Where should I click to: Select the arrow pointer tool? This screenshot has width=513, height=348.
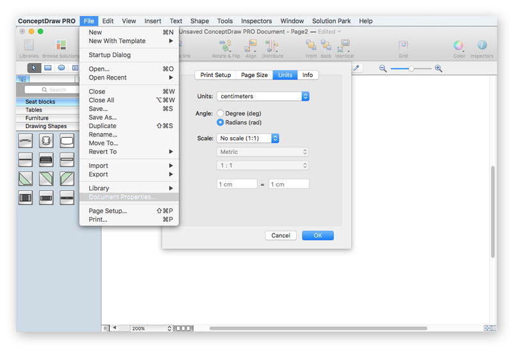coord(34,68)
